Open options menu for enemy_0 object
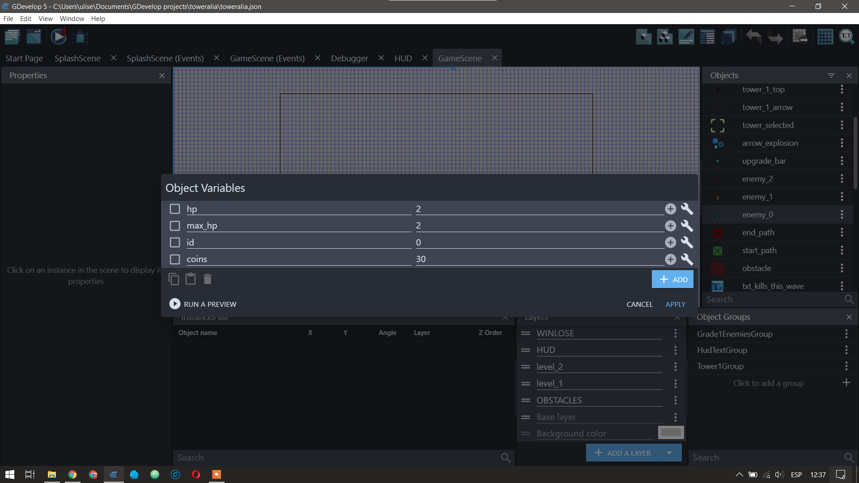This screenshot has height=483, width=859. click(842, 215)
